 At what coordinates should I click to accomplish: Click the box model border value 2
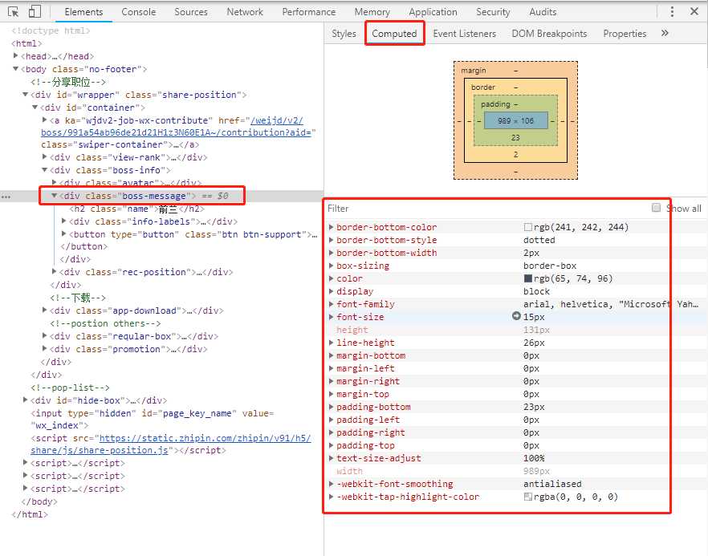coord(515,154)
